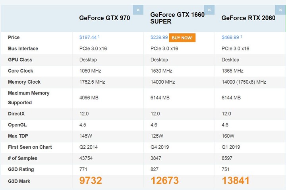The height and width of the screenshot is (190, 286).
Task: Click the Bus Interface row label
Action: tap(23, 48)
